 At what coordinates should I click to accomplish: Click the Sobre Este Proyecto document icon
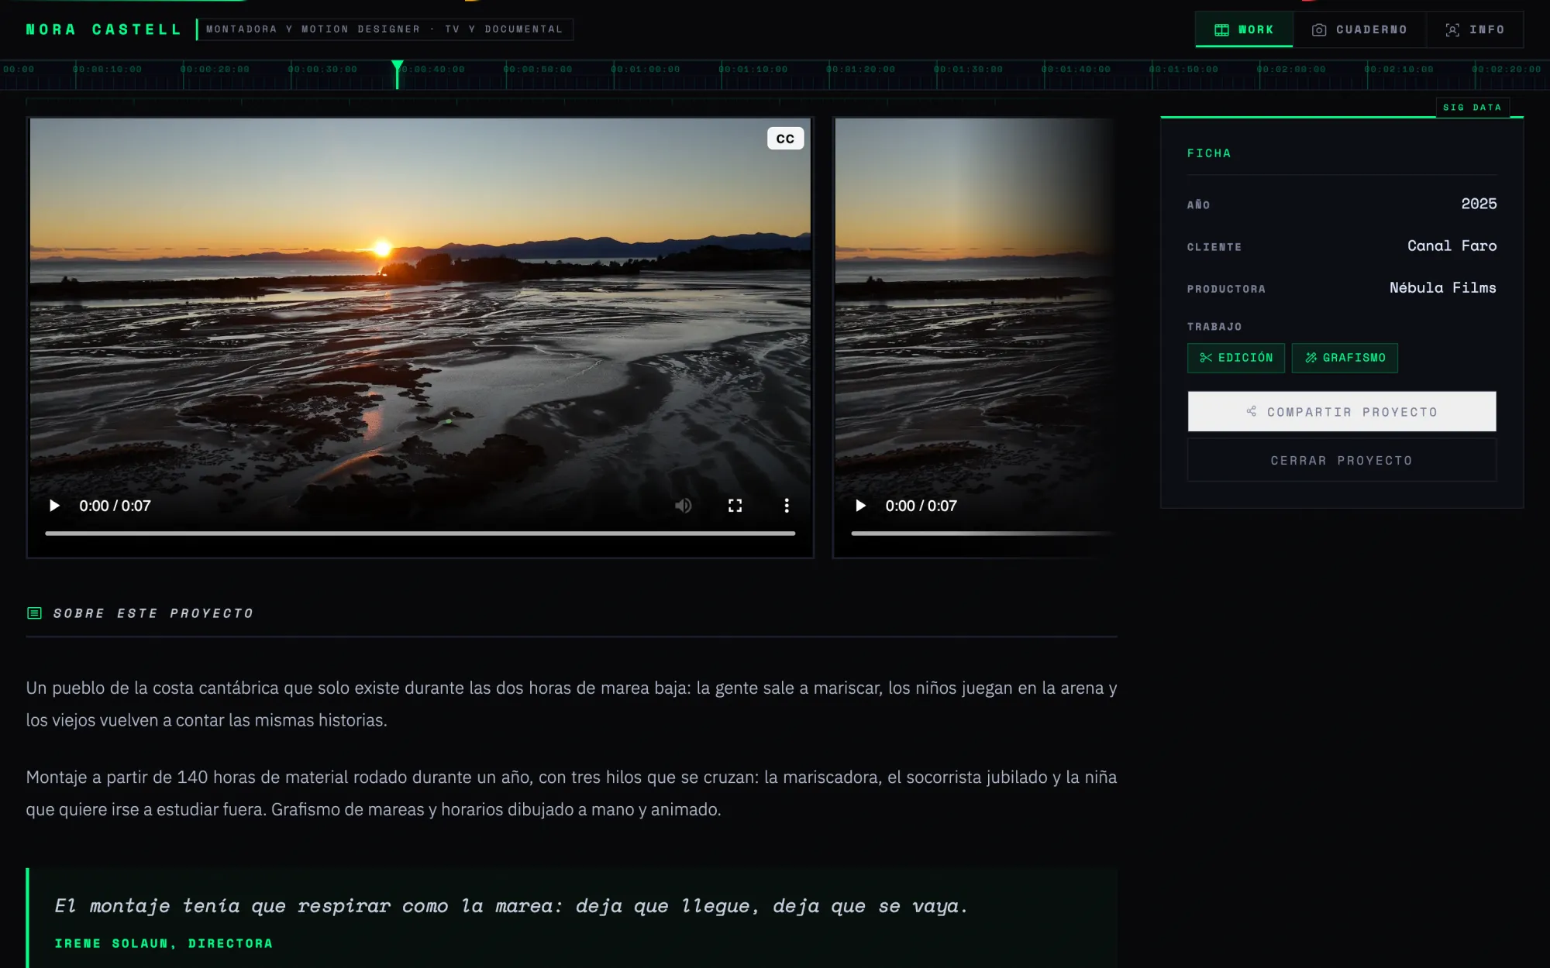click(x=34, y=613)
